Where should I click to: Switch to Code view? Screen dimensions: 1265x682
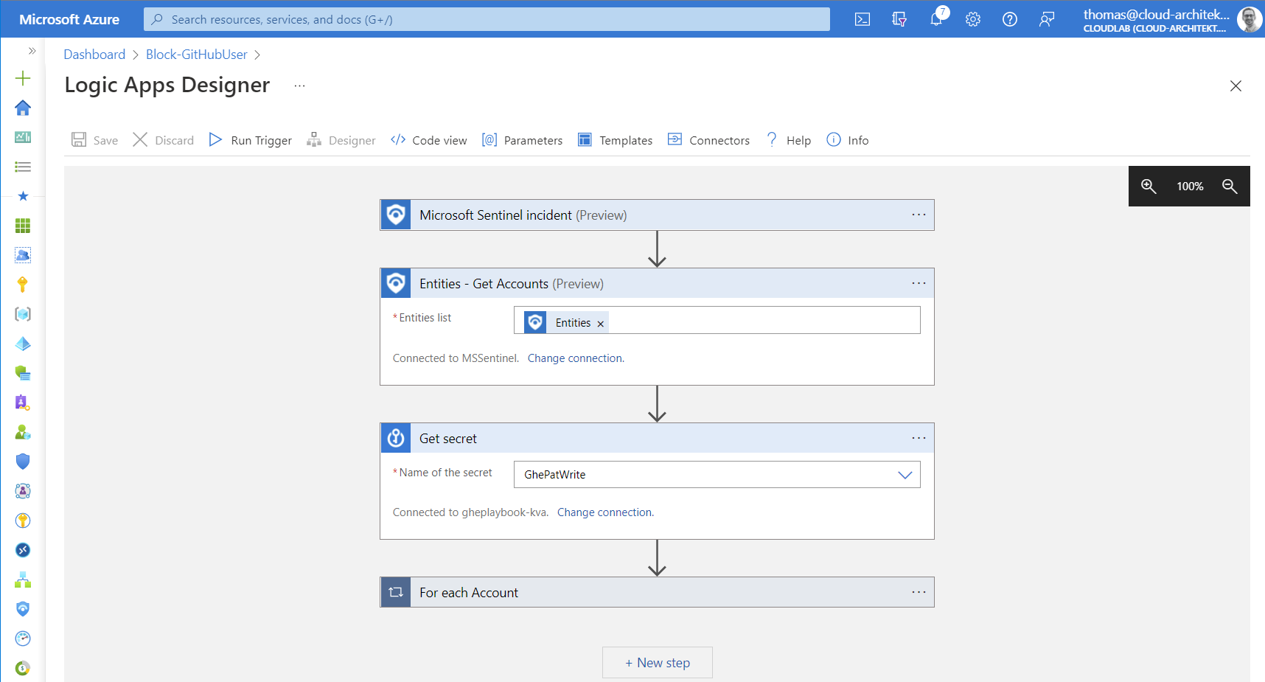(428, 140)
